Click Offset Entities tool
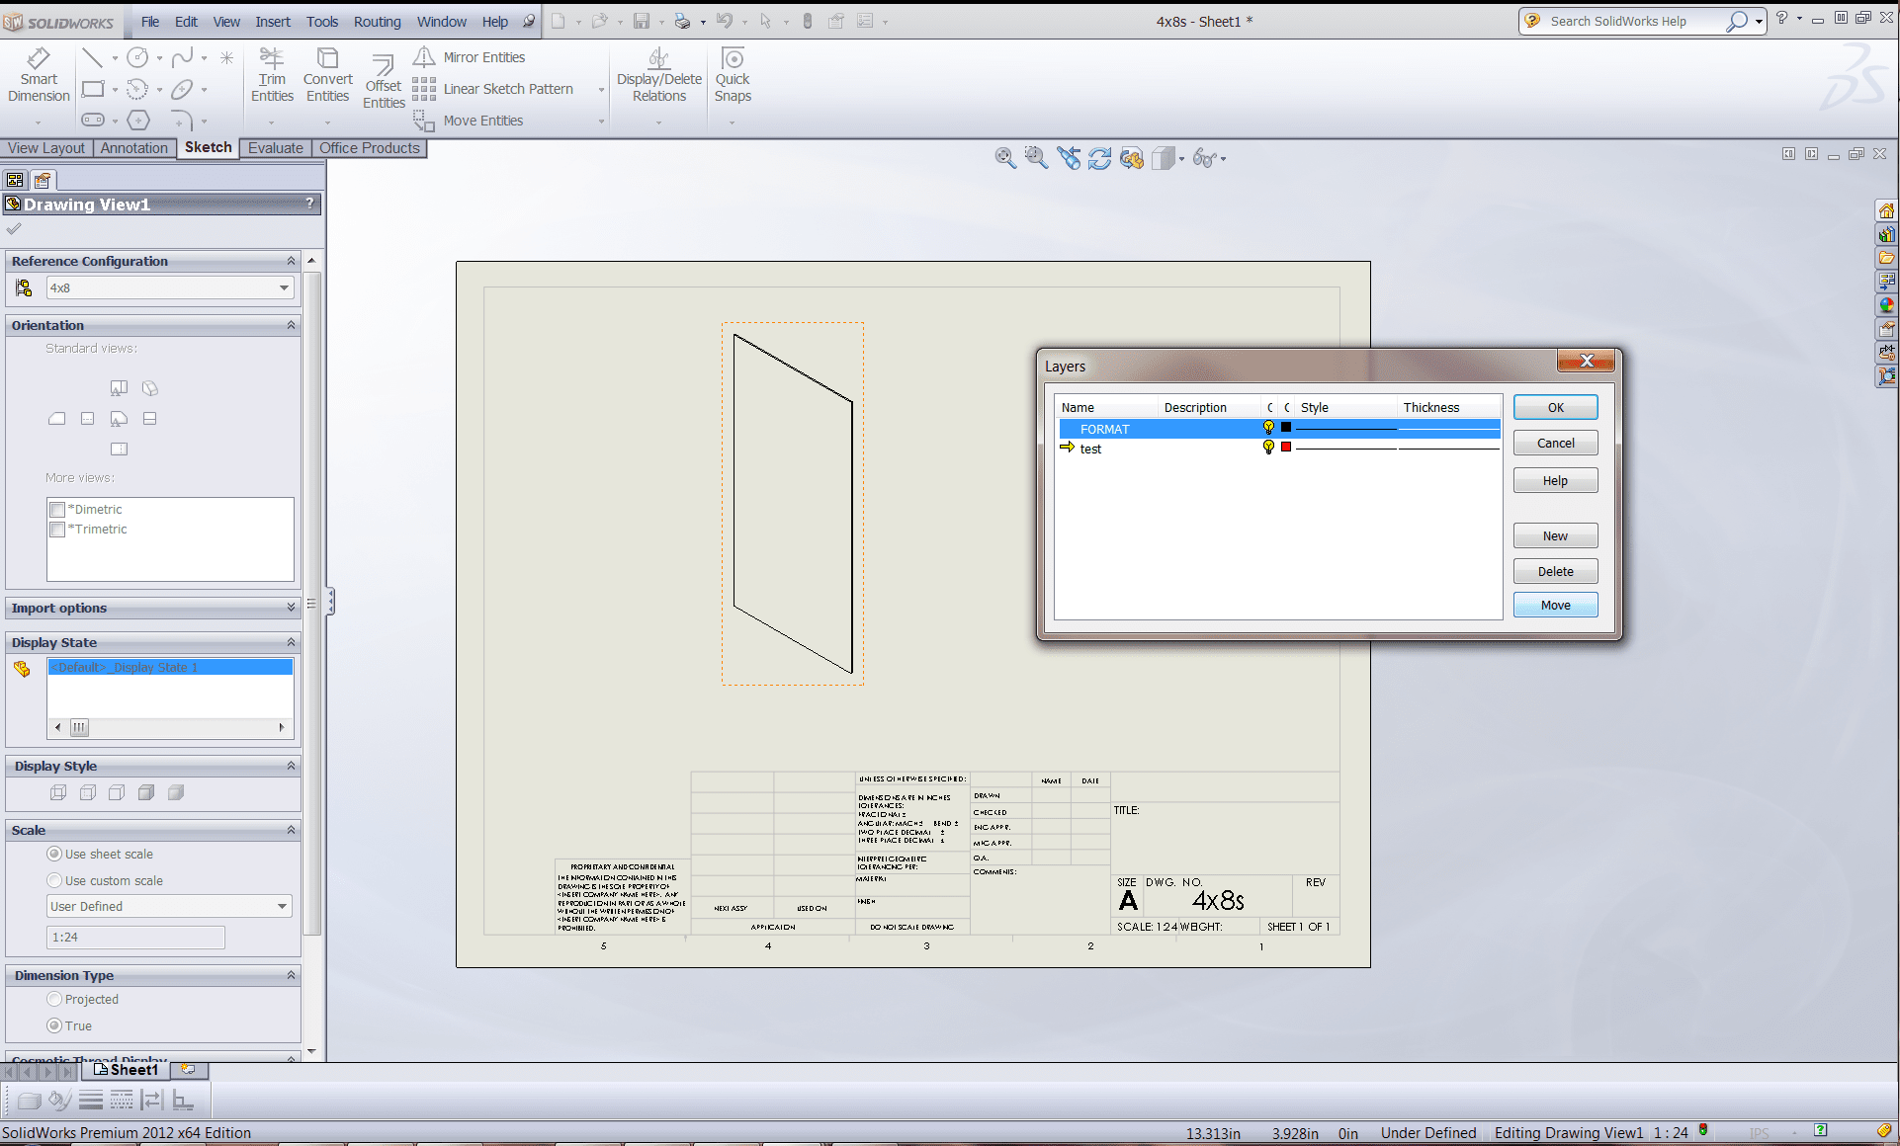The image size is (1900, 1146). [x=384, y=81]
